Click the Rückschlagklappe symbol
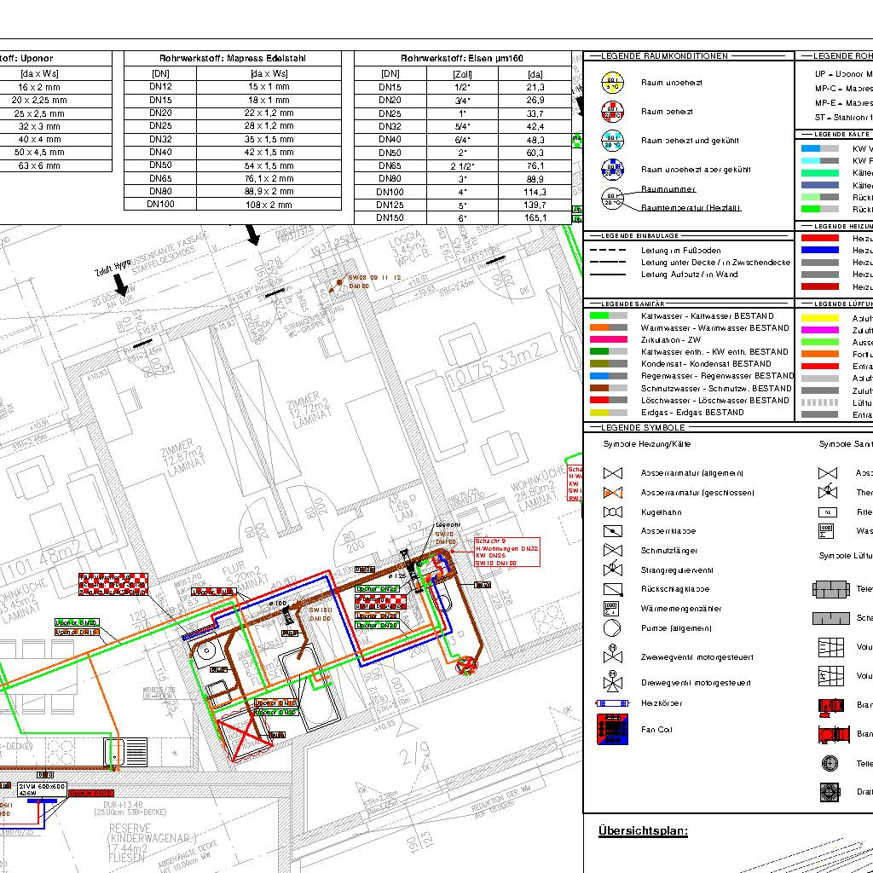873x873 pixels. click(x=612, y=589)
